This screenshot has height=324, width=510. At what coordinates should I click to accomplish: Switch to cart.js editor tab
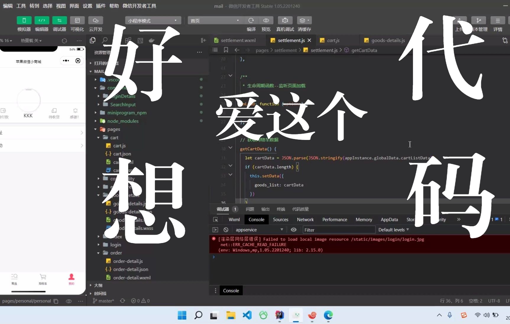pos(333,40)
